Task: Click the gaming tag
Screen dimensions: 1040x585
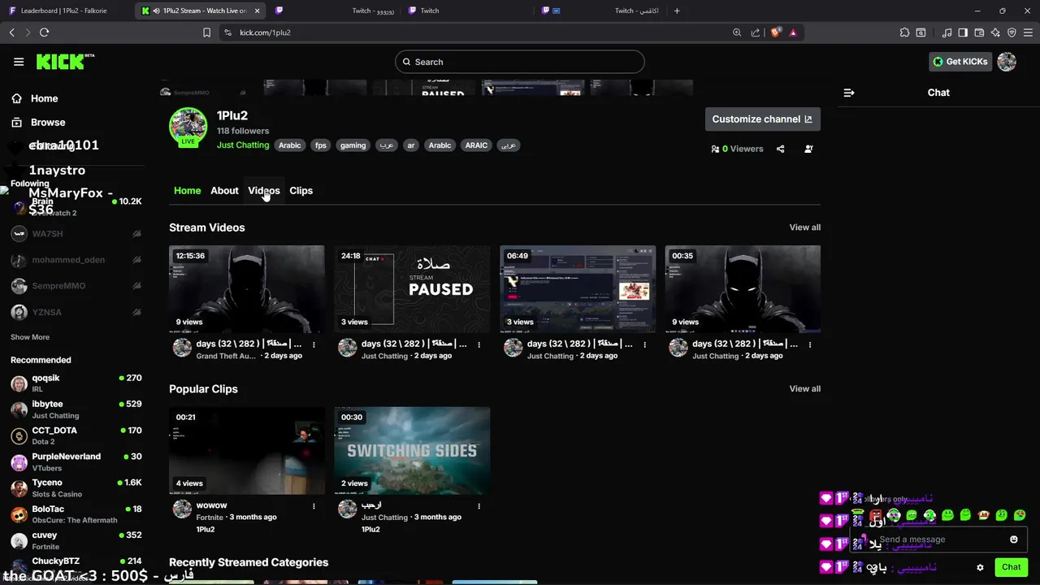Action: (x=353, y=145)
